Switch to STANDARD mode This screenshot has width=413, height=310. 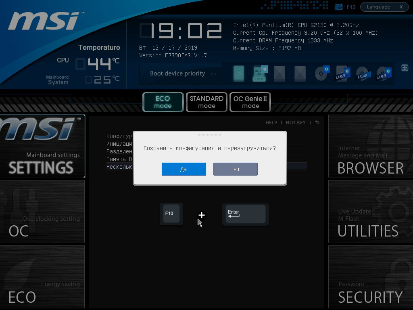[206, 102]
